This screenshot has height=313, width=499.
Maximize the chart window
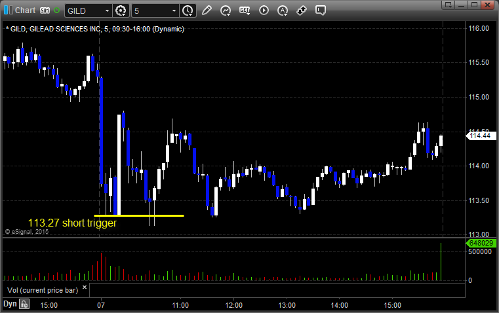(474, 5)
